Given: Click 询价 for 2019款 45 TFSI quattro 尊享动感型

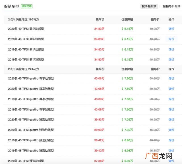Looking at the screenshot, I should click(x=171, y=99).
